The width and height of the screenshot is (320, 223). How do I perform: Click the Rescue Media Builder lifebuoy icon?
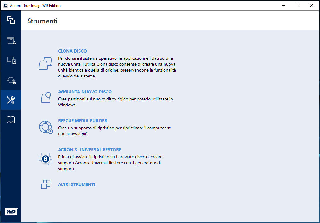[46, 127]
